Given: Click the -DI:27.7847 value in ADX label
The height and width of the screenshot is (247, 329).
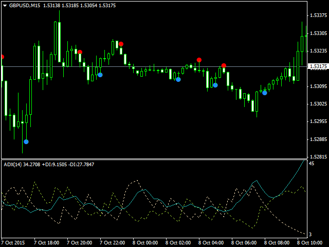Looking at the screenshot, I should point(81,165).
